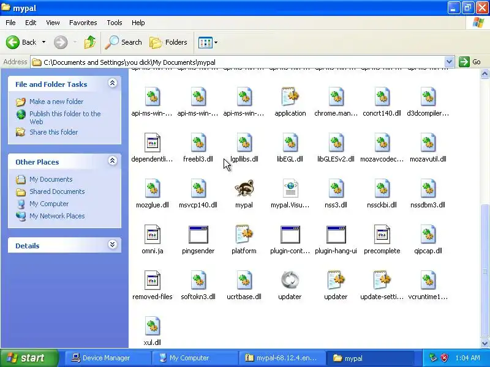This screenshot has height=367, width=490.
Task: Switch to My Computer taskbar window
Action: pyautogui.click(x=195, y=358)
